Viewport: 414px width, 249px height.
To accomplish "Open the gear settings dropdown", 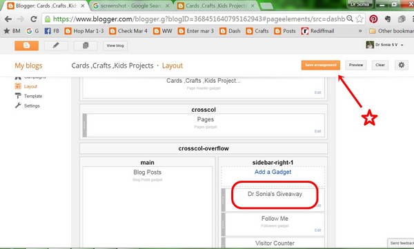I will tap(402, 65).
